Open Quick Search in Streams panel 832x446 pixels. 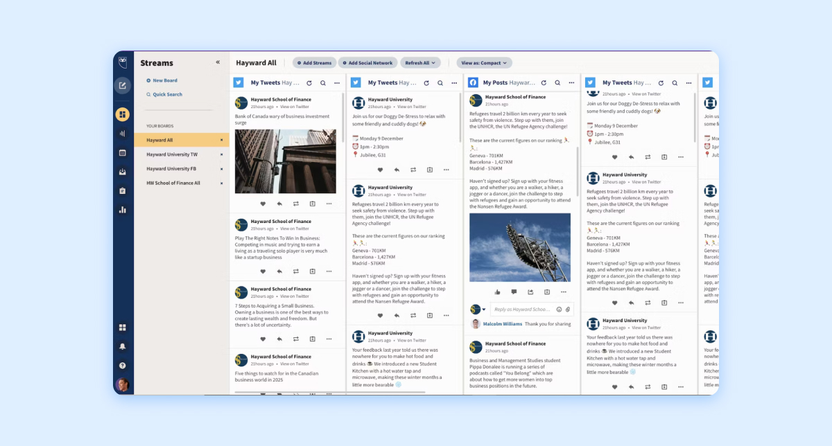(164, 94)
